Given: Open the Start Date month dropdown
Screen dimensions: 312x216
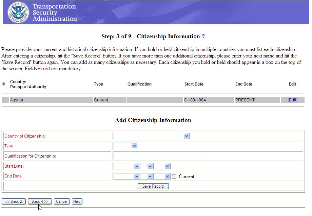Looking at the screenshot, I should [127, 166].
